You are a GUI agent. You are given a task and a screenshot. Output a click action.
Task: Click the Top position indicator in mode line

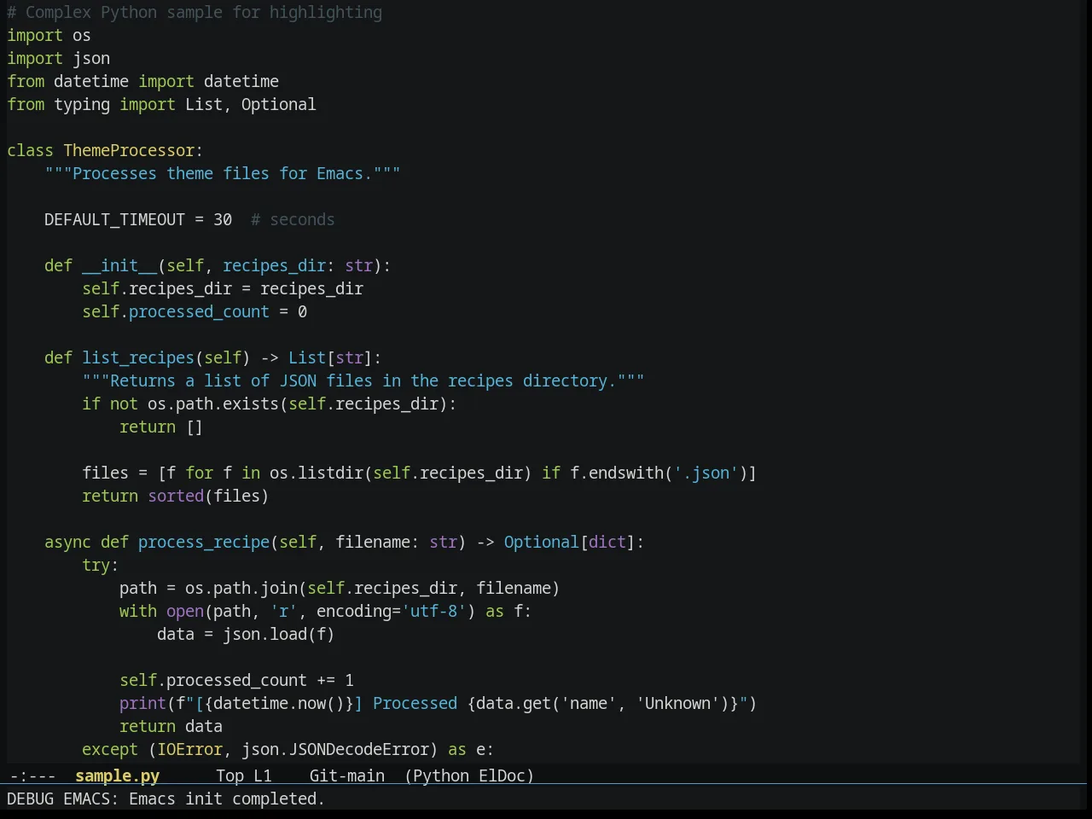[229, 775]
